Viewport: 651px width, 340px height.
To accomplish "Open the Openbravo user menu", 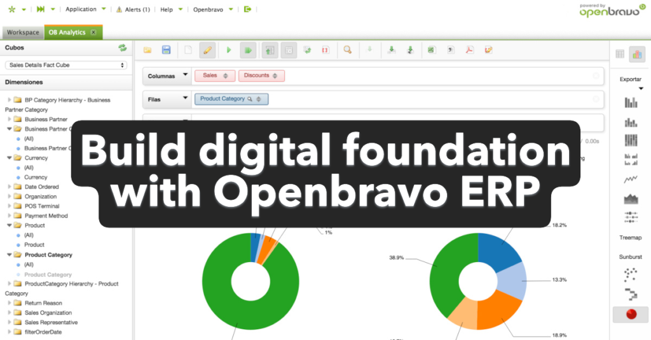I will point(212,10).
